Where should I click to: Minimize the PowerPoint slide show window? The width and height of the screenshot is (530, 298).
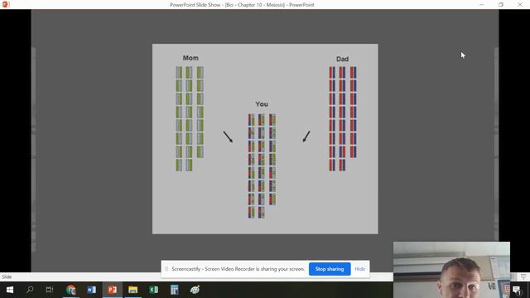click(x=482, y=5)
